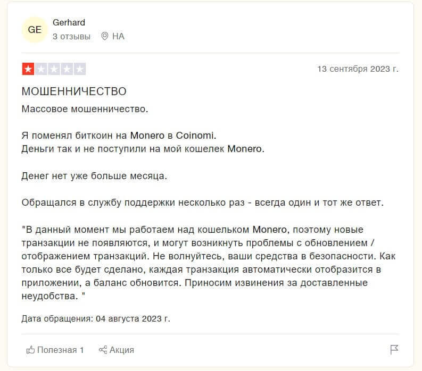422x371 pixels.
Task: Click the share icon beside Акция
Action: [103, 350]
